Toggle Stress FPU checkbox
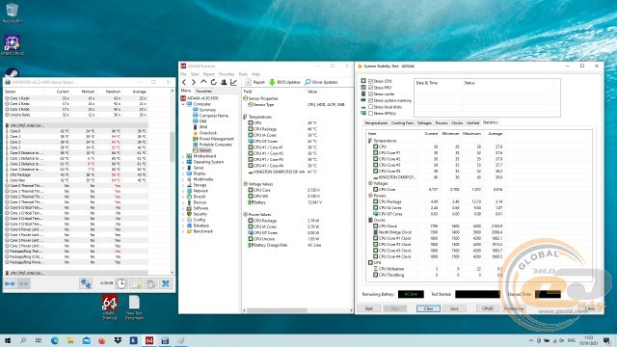Viewport: 617px width, 347px height. coord(370,88)
